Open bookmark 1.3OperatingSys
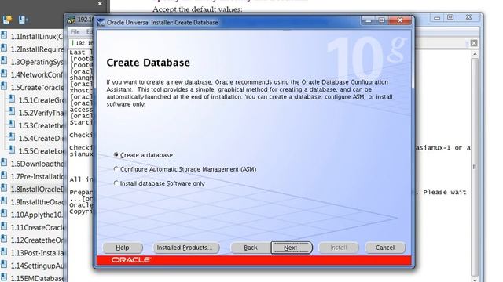503x282 pixels. 37,62
